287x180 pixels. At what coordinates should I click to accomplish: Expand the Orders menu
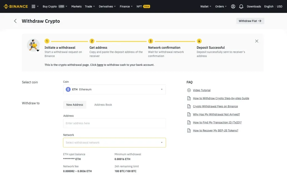[221, 6]
